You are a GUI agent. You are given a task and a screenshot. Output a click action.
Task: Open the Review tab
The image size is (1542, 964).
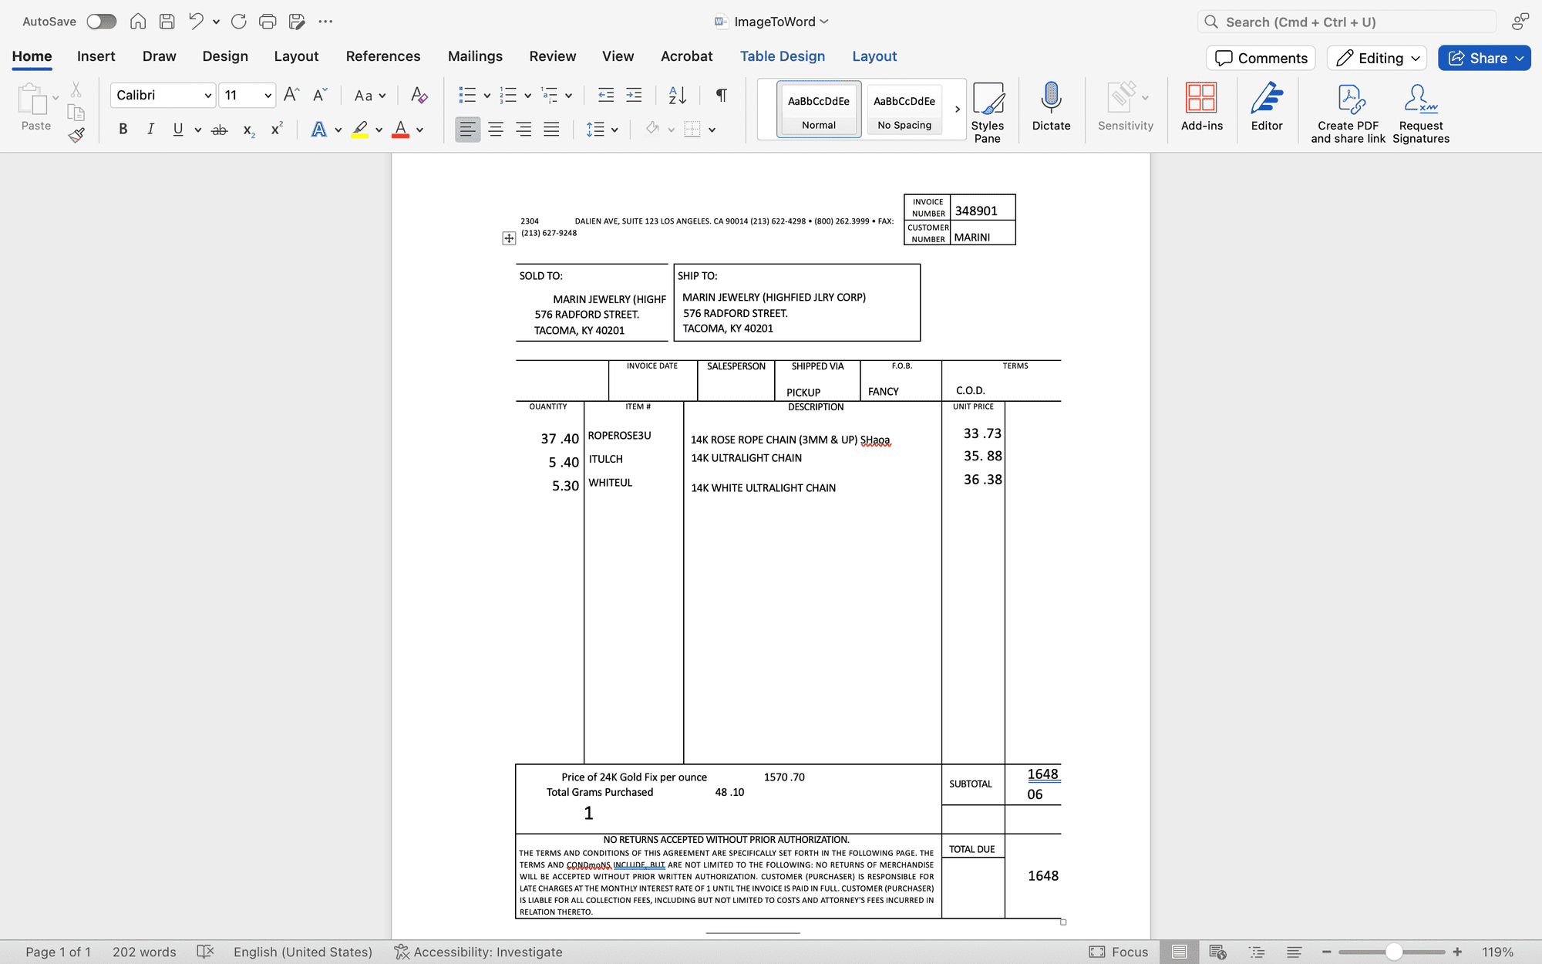pos(552,56)
